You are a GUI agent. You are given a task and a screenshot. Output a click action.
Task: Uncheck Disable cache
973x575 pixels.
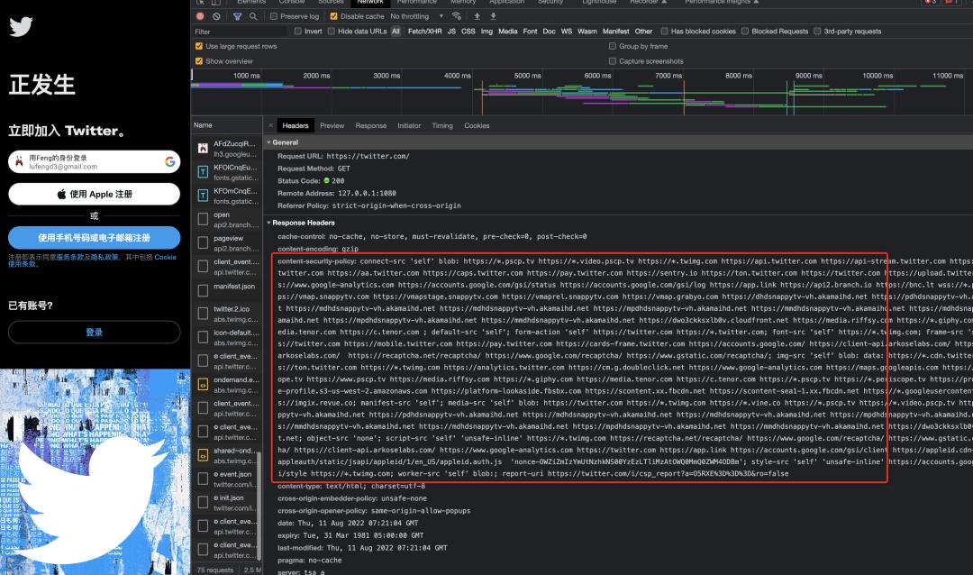click(x=334, y=16)
